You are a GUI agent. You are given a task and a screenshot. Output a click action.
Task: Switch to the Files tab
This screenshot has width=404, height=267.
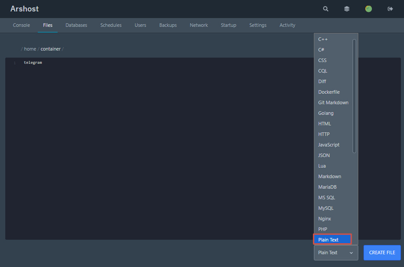47,25
